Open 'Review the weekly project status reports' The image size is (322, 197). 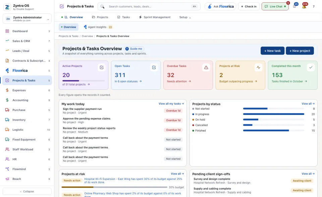tap(89, 128)
